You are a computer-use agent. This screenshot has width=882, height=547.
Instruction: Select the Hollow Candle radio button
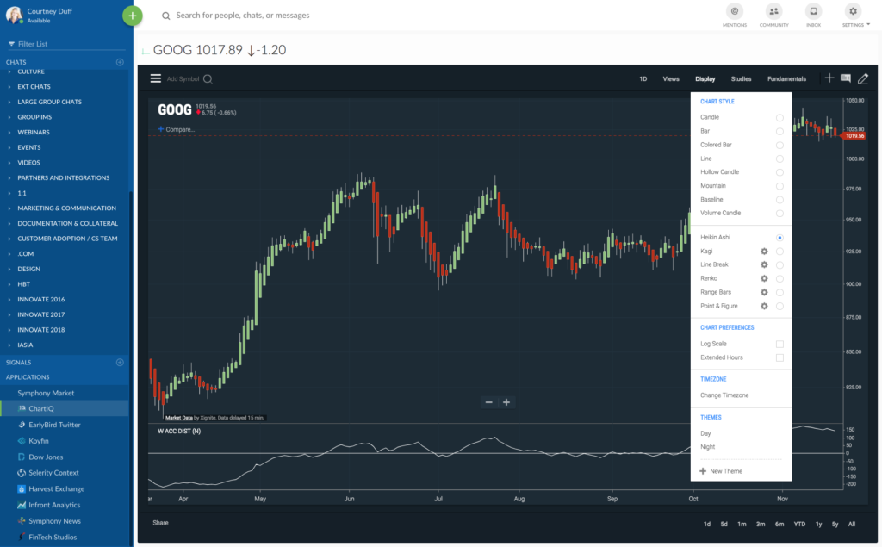click(x=780, y=172)
